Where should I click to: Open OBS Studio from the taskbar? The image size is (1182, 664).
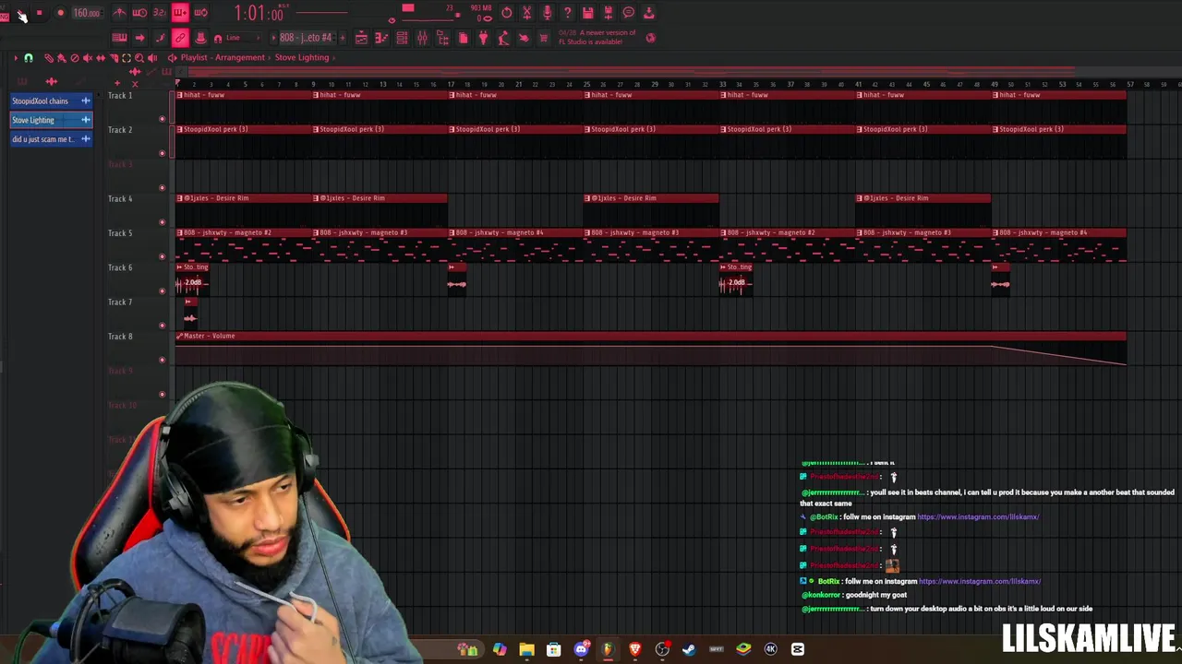(x=662, y=649)
